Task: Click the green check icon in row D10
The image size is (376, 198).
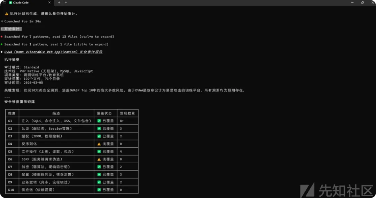Action: (99, 190)
